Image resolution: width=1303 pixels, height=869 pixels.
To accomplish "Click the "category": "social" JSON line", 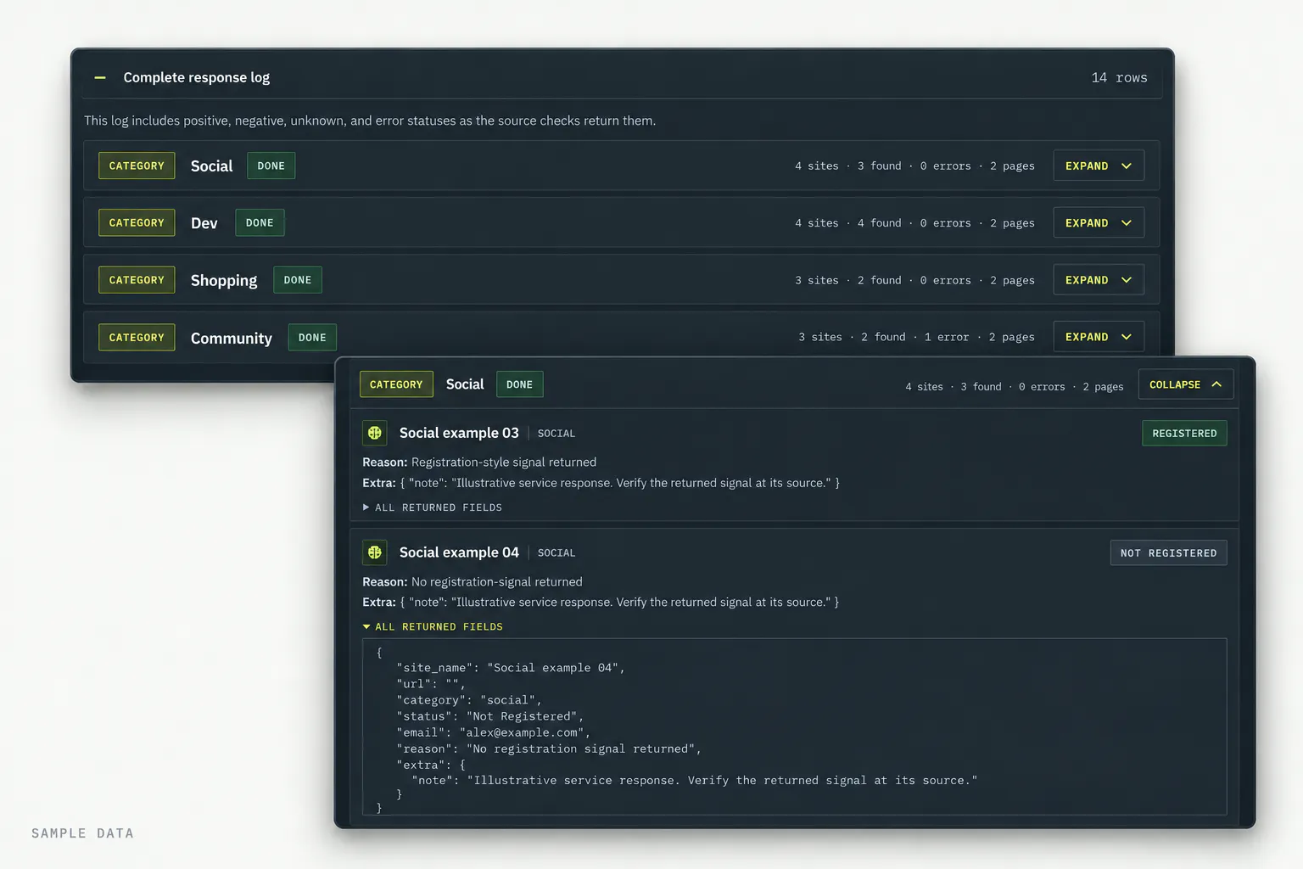I will 469,700.
